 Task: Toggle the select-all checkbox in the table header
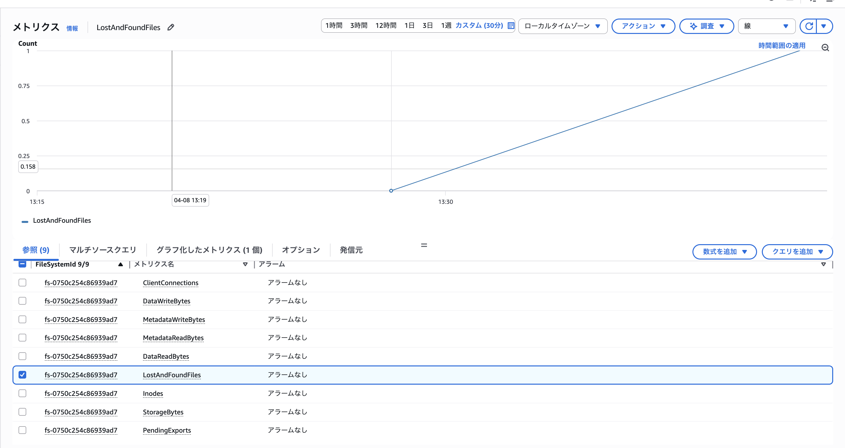(x=22, y=264)
